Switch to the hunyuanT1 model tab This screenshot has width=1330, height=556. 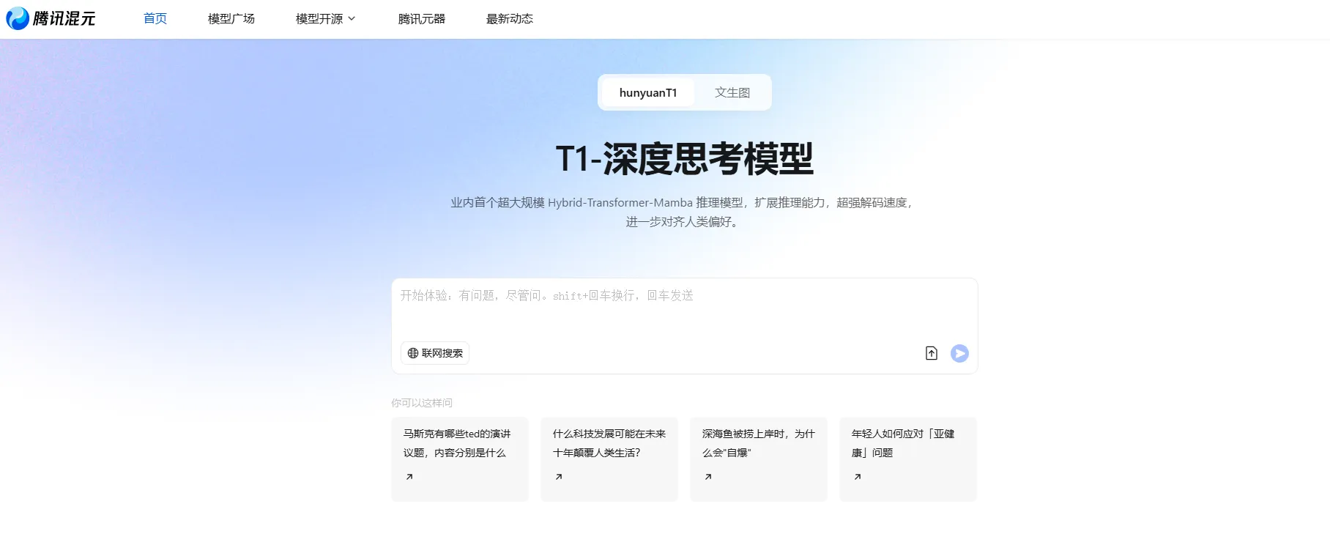647,93
